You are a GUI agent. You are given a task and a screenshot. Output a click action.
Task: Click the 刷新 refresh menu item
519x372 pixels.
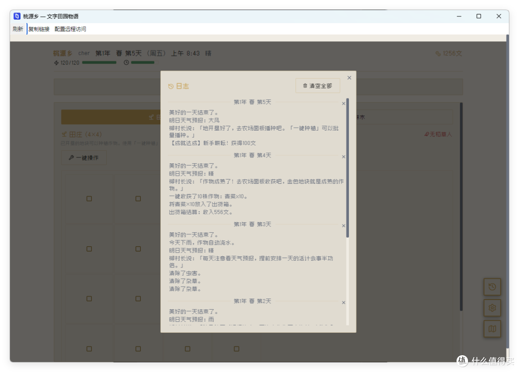(x=18, y=29)
